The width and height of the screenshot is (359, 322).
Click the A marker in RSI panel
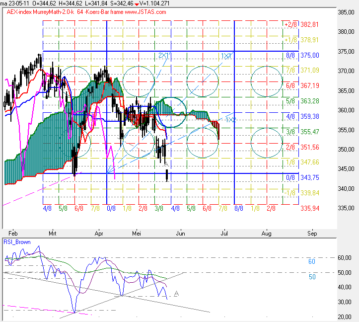click(x=176, y=294)
